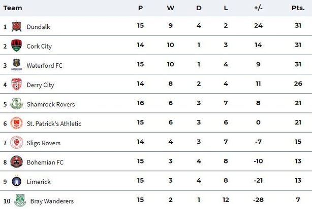This screenshot has height=209, width=312.
Task: Click the Derry City crest
Action: pos(17,84)
